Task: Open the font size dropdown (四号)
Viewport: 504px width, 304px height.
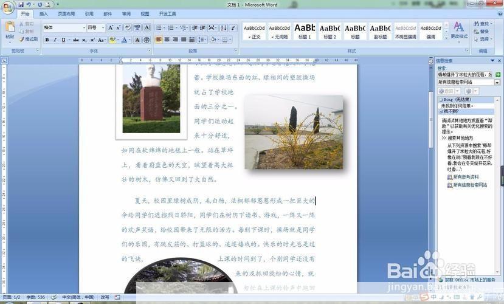Action: click(x=103, y=27)
